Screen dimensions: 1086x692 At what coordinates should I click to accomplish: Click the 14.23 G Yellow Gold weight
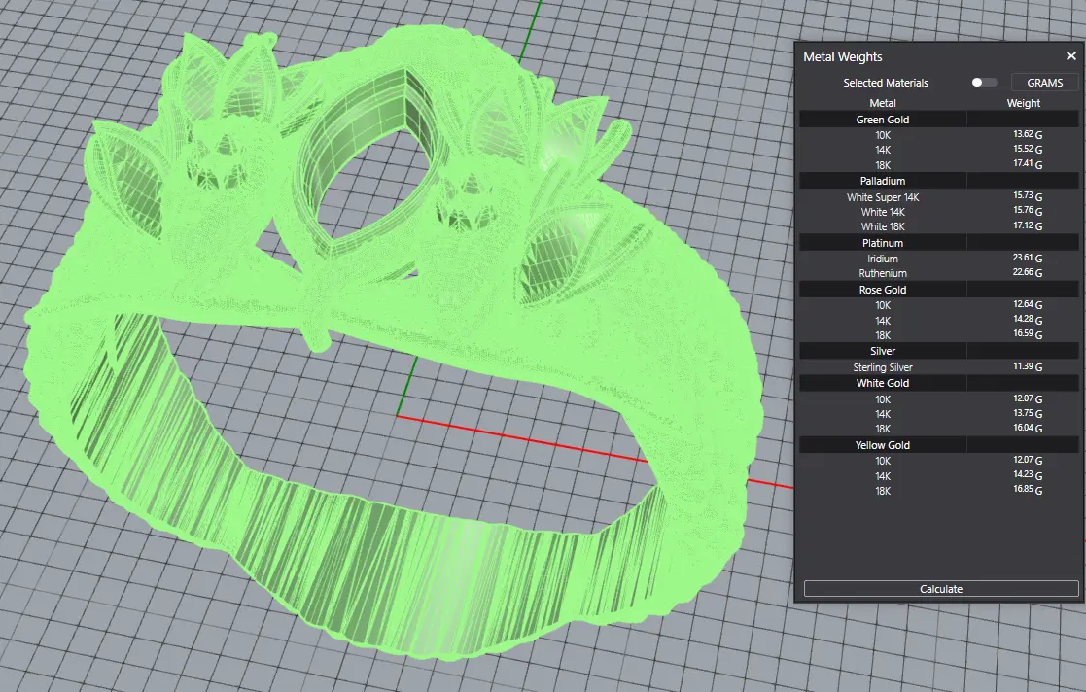point(1028,476)
